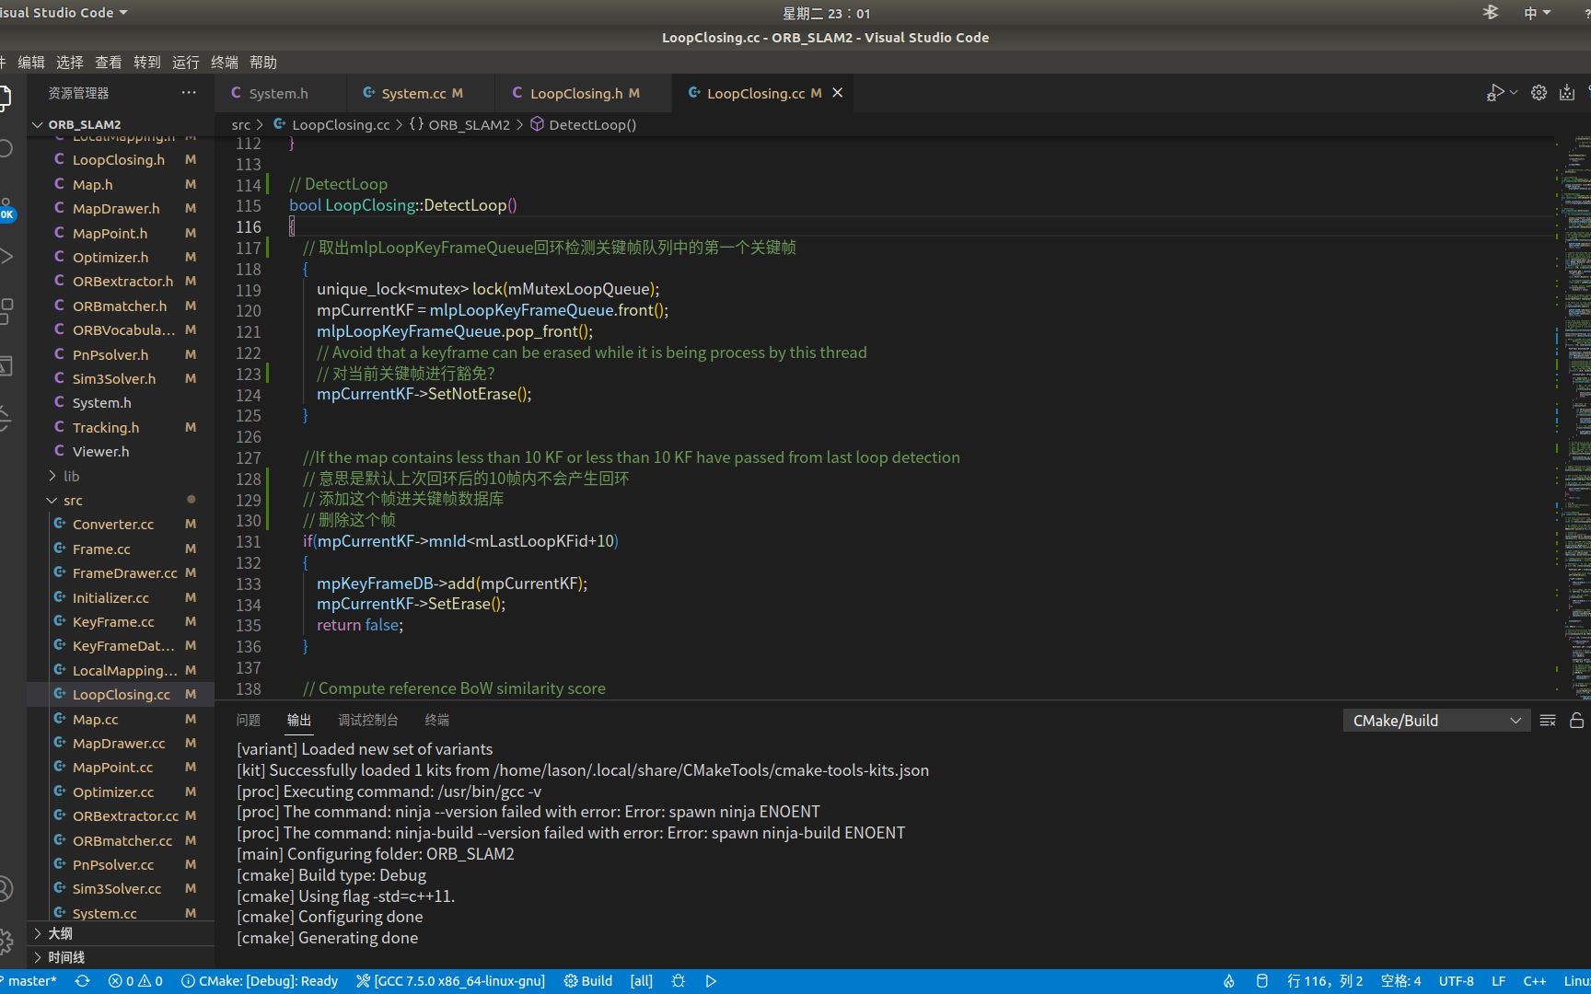Image resolution: width=1591 pixels, height=994 pixels.
Task: Collapse the ORB_SLAM2 root folder
Action: 121,124
